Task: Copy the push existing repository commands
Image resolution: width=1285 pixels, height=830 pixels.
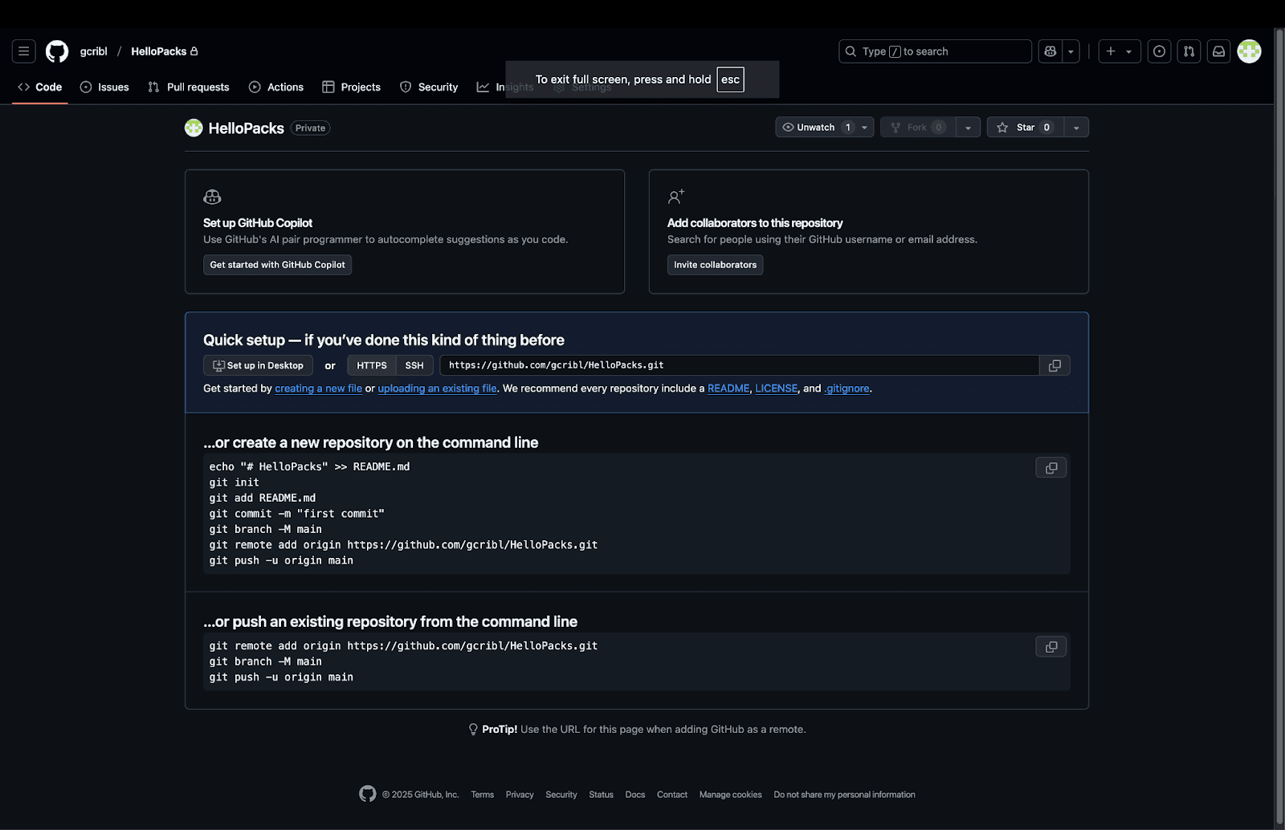Action: coord(1050,647)
